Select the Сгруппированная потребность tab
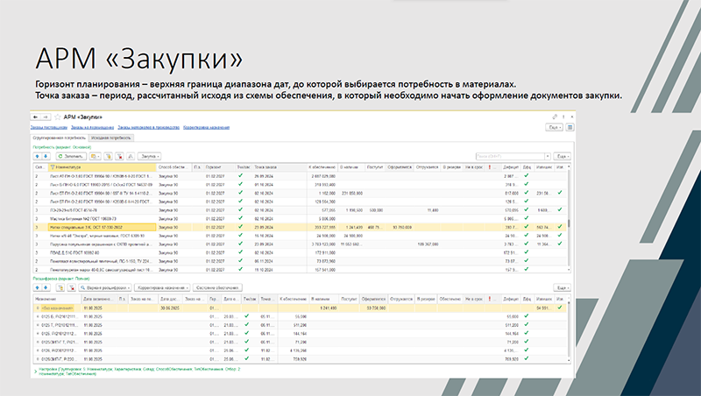The height and width of the screenshot is (396, 701). point(60,138)
